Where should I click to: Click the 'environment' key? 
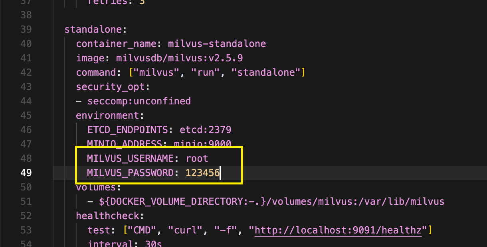tap(107, 115)
